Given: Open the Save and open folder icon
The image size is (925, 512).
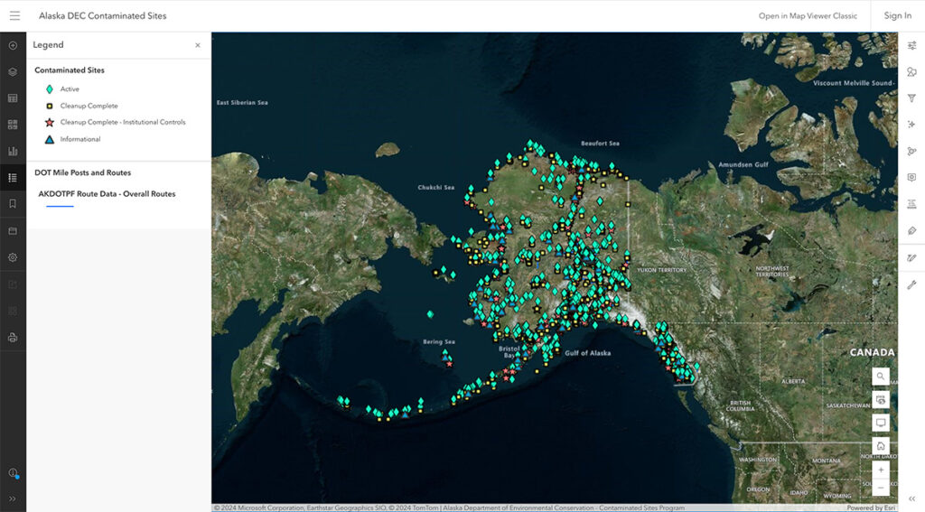Looking at the screenshot, I should click(x=13, y=230).
